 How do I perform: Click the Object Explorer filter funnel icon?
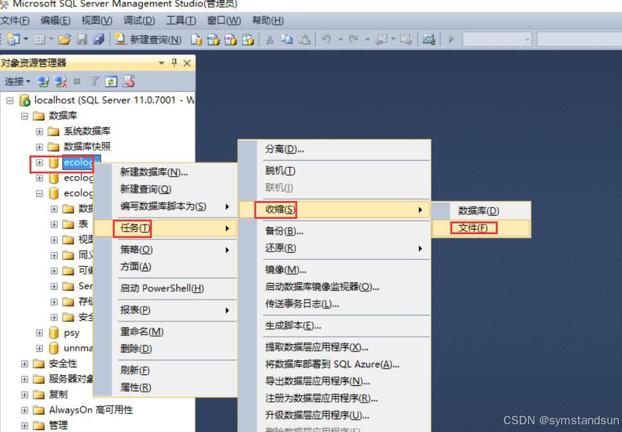tap(94, 81)
